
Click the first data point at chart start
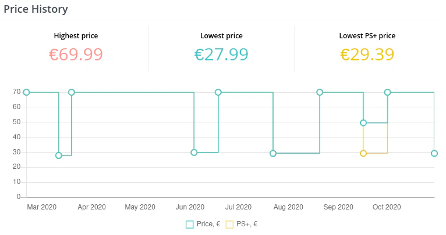tap(26, 92)
